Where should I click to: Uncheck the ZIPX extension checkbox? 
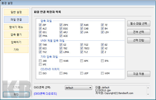point(61,25)
